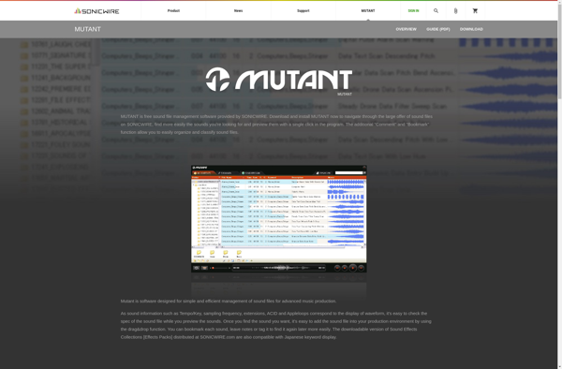Click the paragraph starting "As sound information such as"
The image size is (562, 369).
276,325
